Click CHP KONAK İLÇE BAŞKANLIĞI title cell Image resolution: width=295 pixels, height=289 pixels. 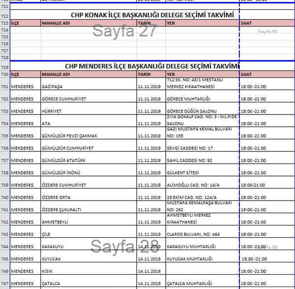point(125,14)
